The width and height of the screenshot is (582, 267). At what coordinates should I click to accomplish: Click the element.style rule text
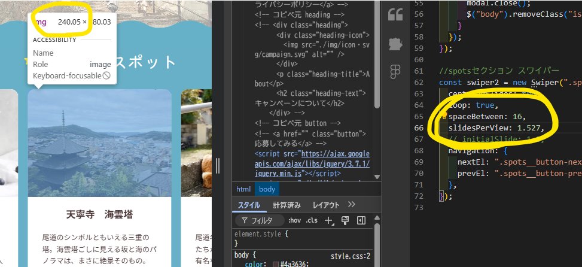[258, 234]
